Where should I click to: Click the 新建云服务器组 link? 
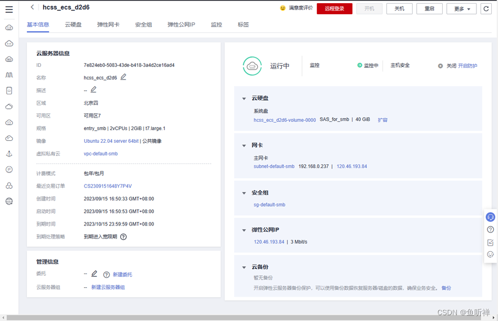pos(108,287)
